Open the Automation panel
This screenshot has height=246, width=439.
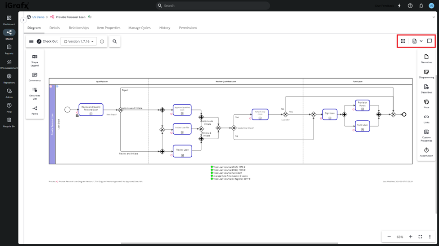pyautogui.click(x=426, y=152)
